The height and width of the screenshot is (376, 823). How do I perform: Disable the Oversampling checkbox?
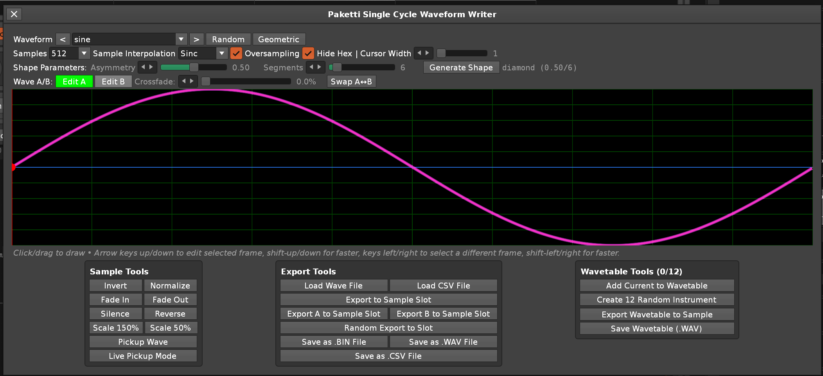[236, 53]
